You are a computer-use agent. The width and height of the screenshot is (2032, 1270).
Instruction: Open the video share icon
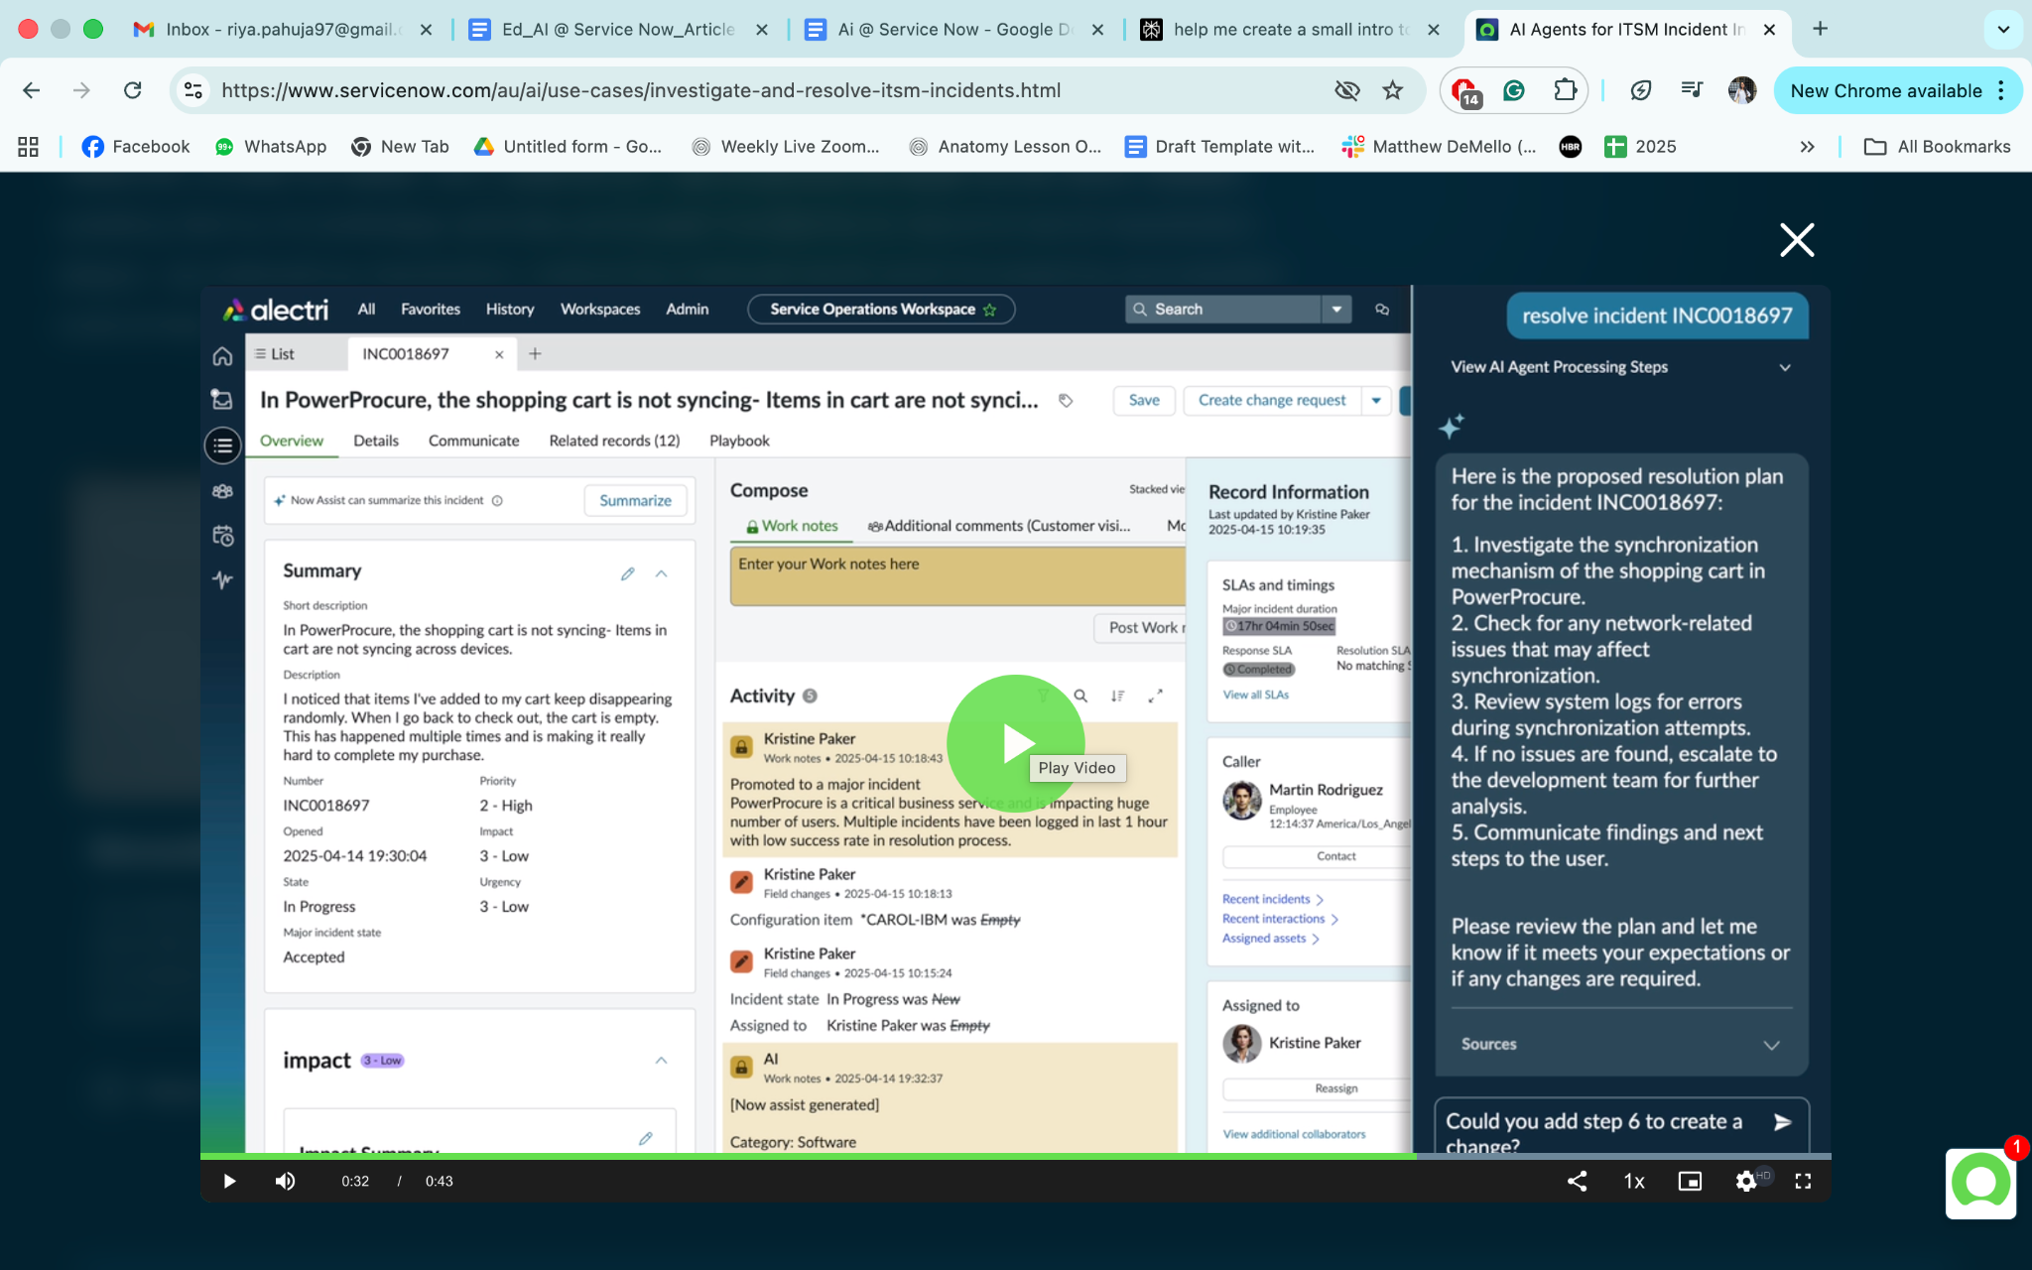[1578, 1181]
